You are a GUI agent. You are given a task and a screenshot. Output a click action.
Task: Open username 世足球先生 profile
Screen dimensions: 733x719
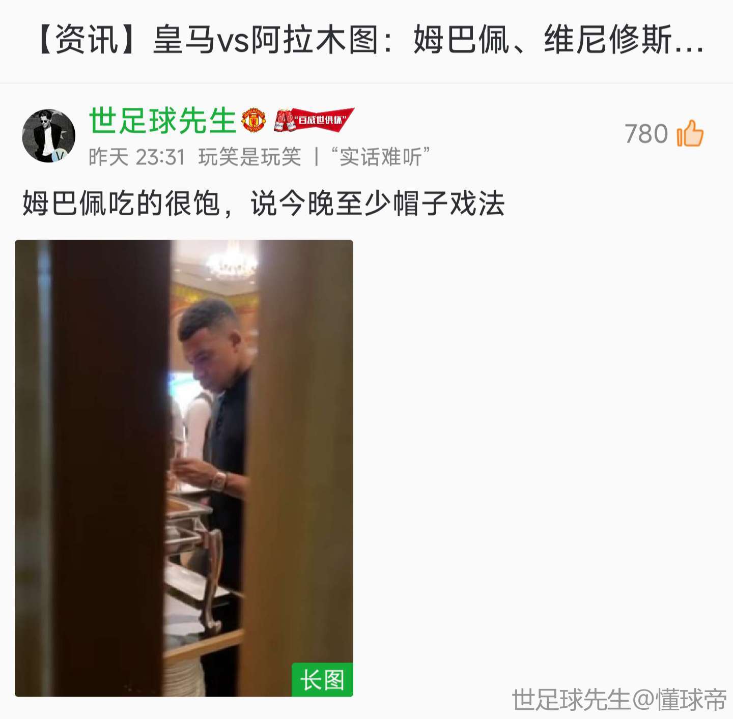click(x=162, y=121)
